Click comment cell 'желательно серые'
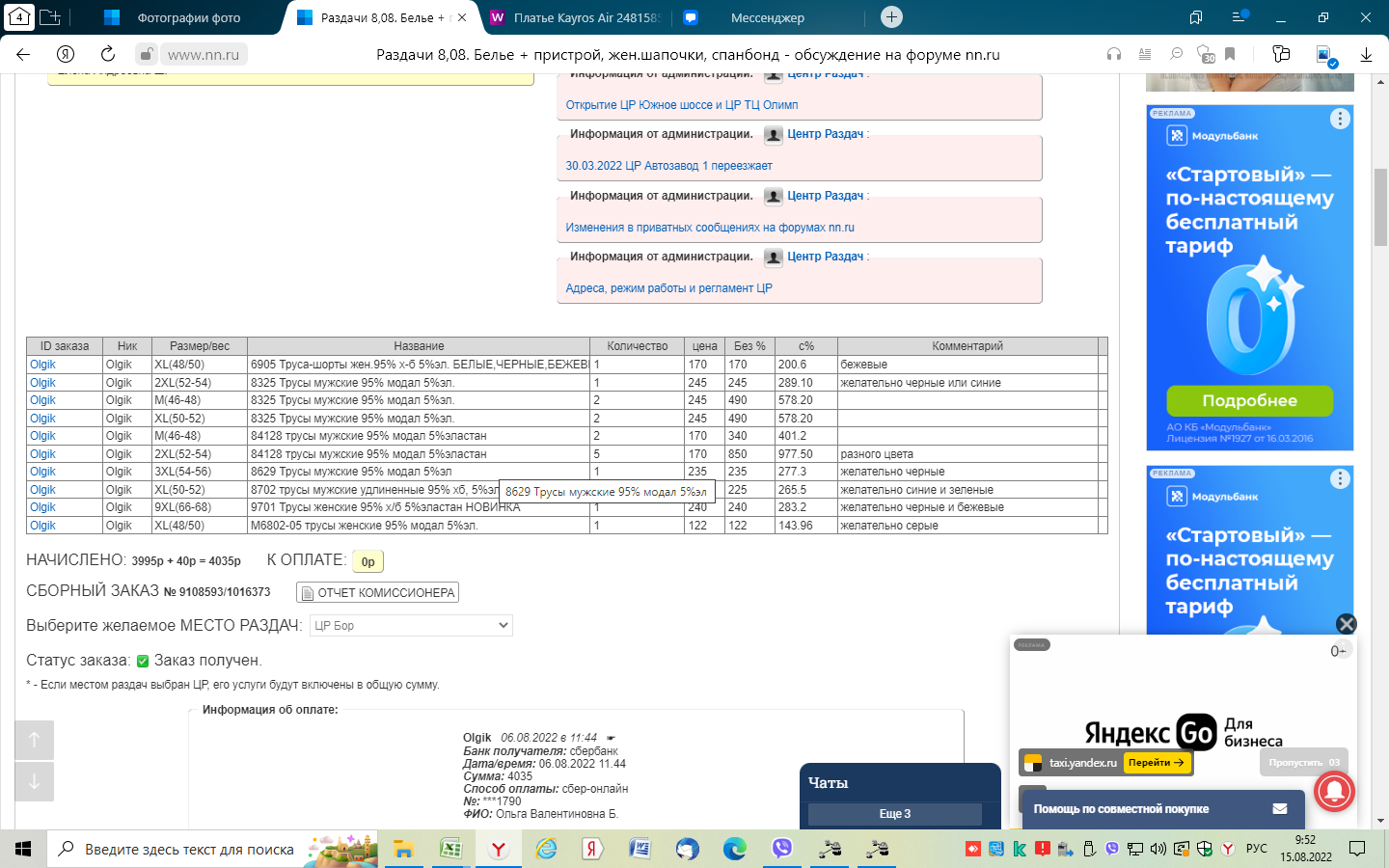This screenshot has height=868, width=1389. [x=968, y=526]
